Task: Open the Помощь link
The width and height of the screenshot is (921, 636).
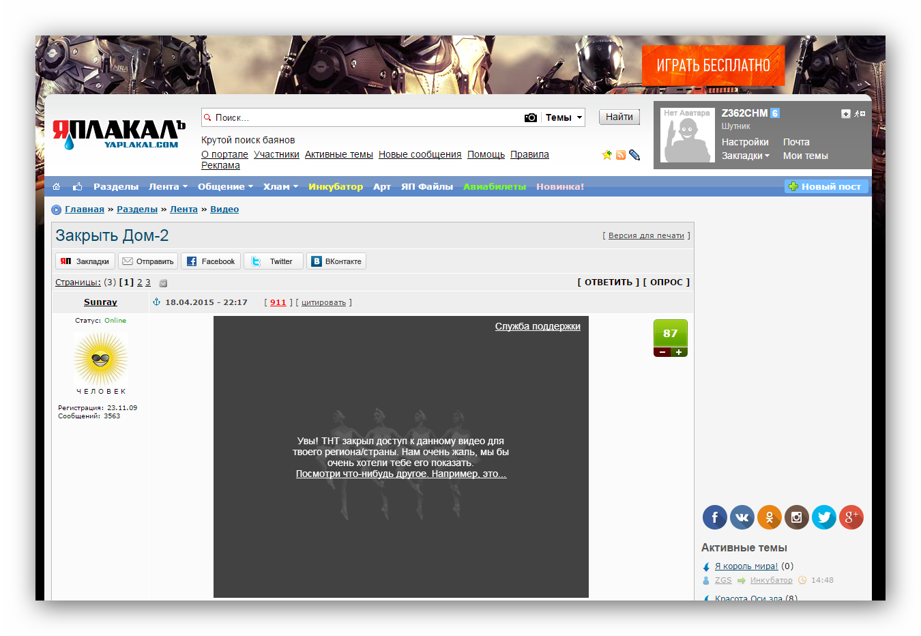Action: tap(486, 154)
